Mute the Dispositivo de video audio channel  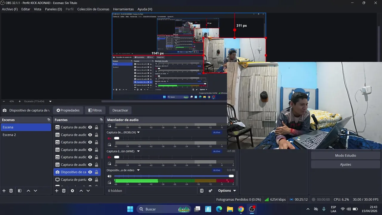pos(110,176)
